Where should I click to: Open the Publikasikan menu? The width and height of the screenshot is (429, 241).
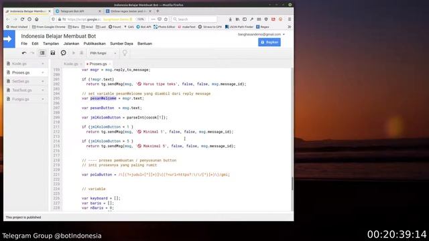point(95,44)
